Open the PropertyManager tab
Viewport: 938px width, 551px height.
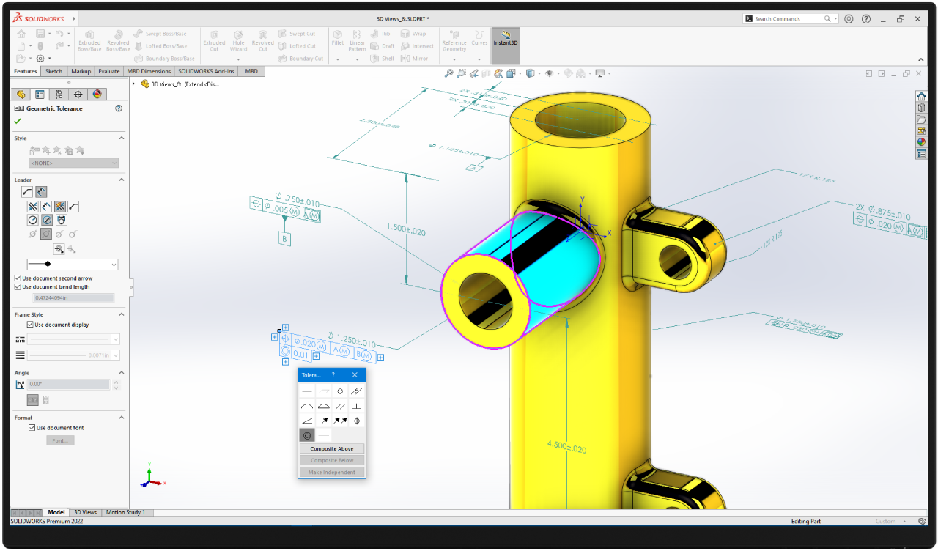(40, 95)
